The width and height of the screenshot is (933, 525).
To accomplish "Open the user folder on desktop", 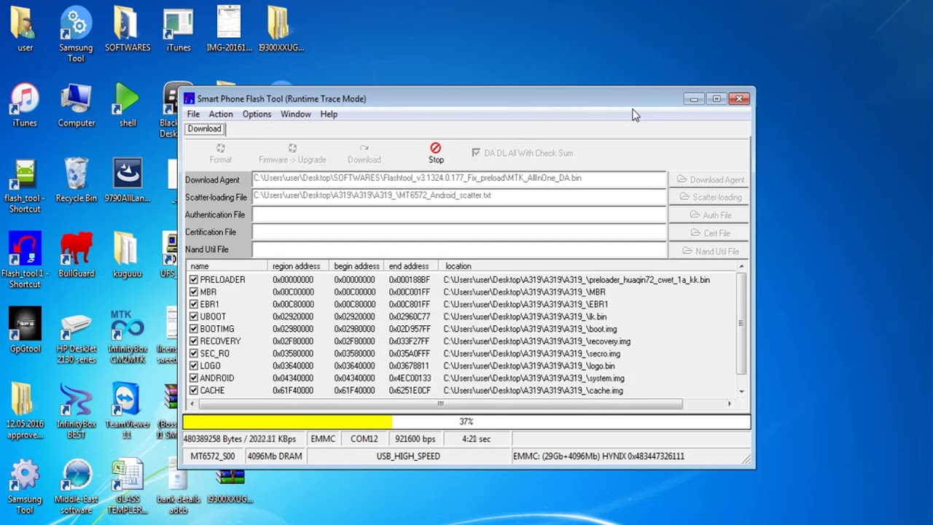I will click(25, 23).
